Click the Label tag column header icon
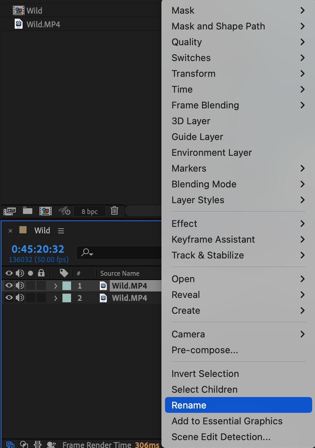 (x=64, y=273)
